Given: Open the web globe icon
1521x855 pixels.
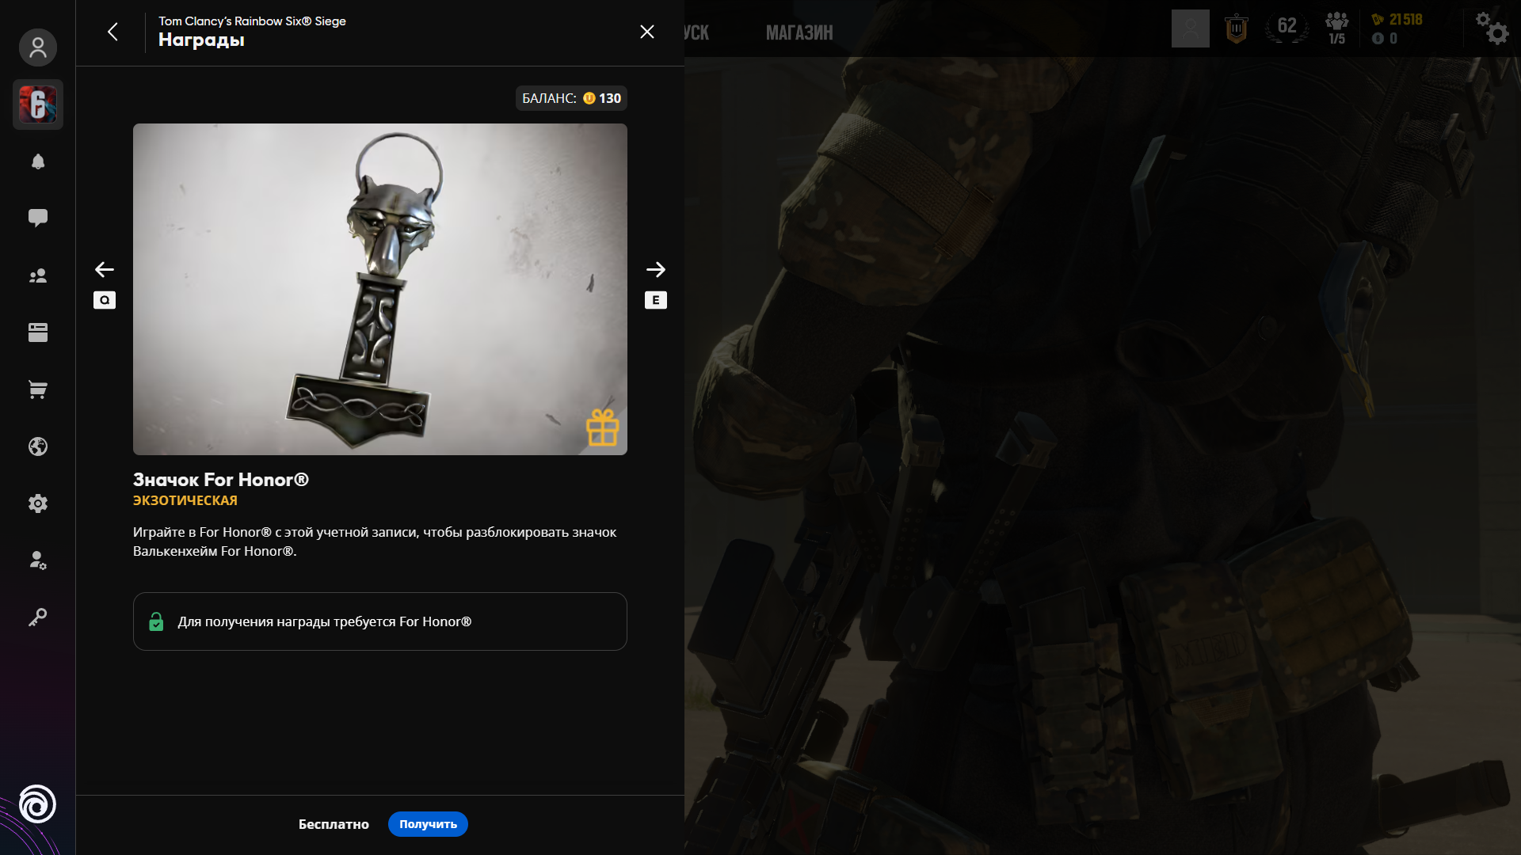Looking at the screenshot, I should [38, 446].
